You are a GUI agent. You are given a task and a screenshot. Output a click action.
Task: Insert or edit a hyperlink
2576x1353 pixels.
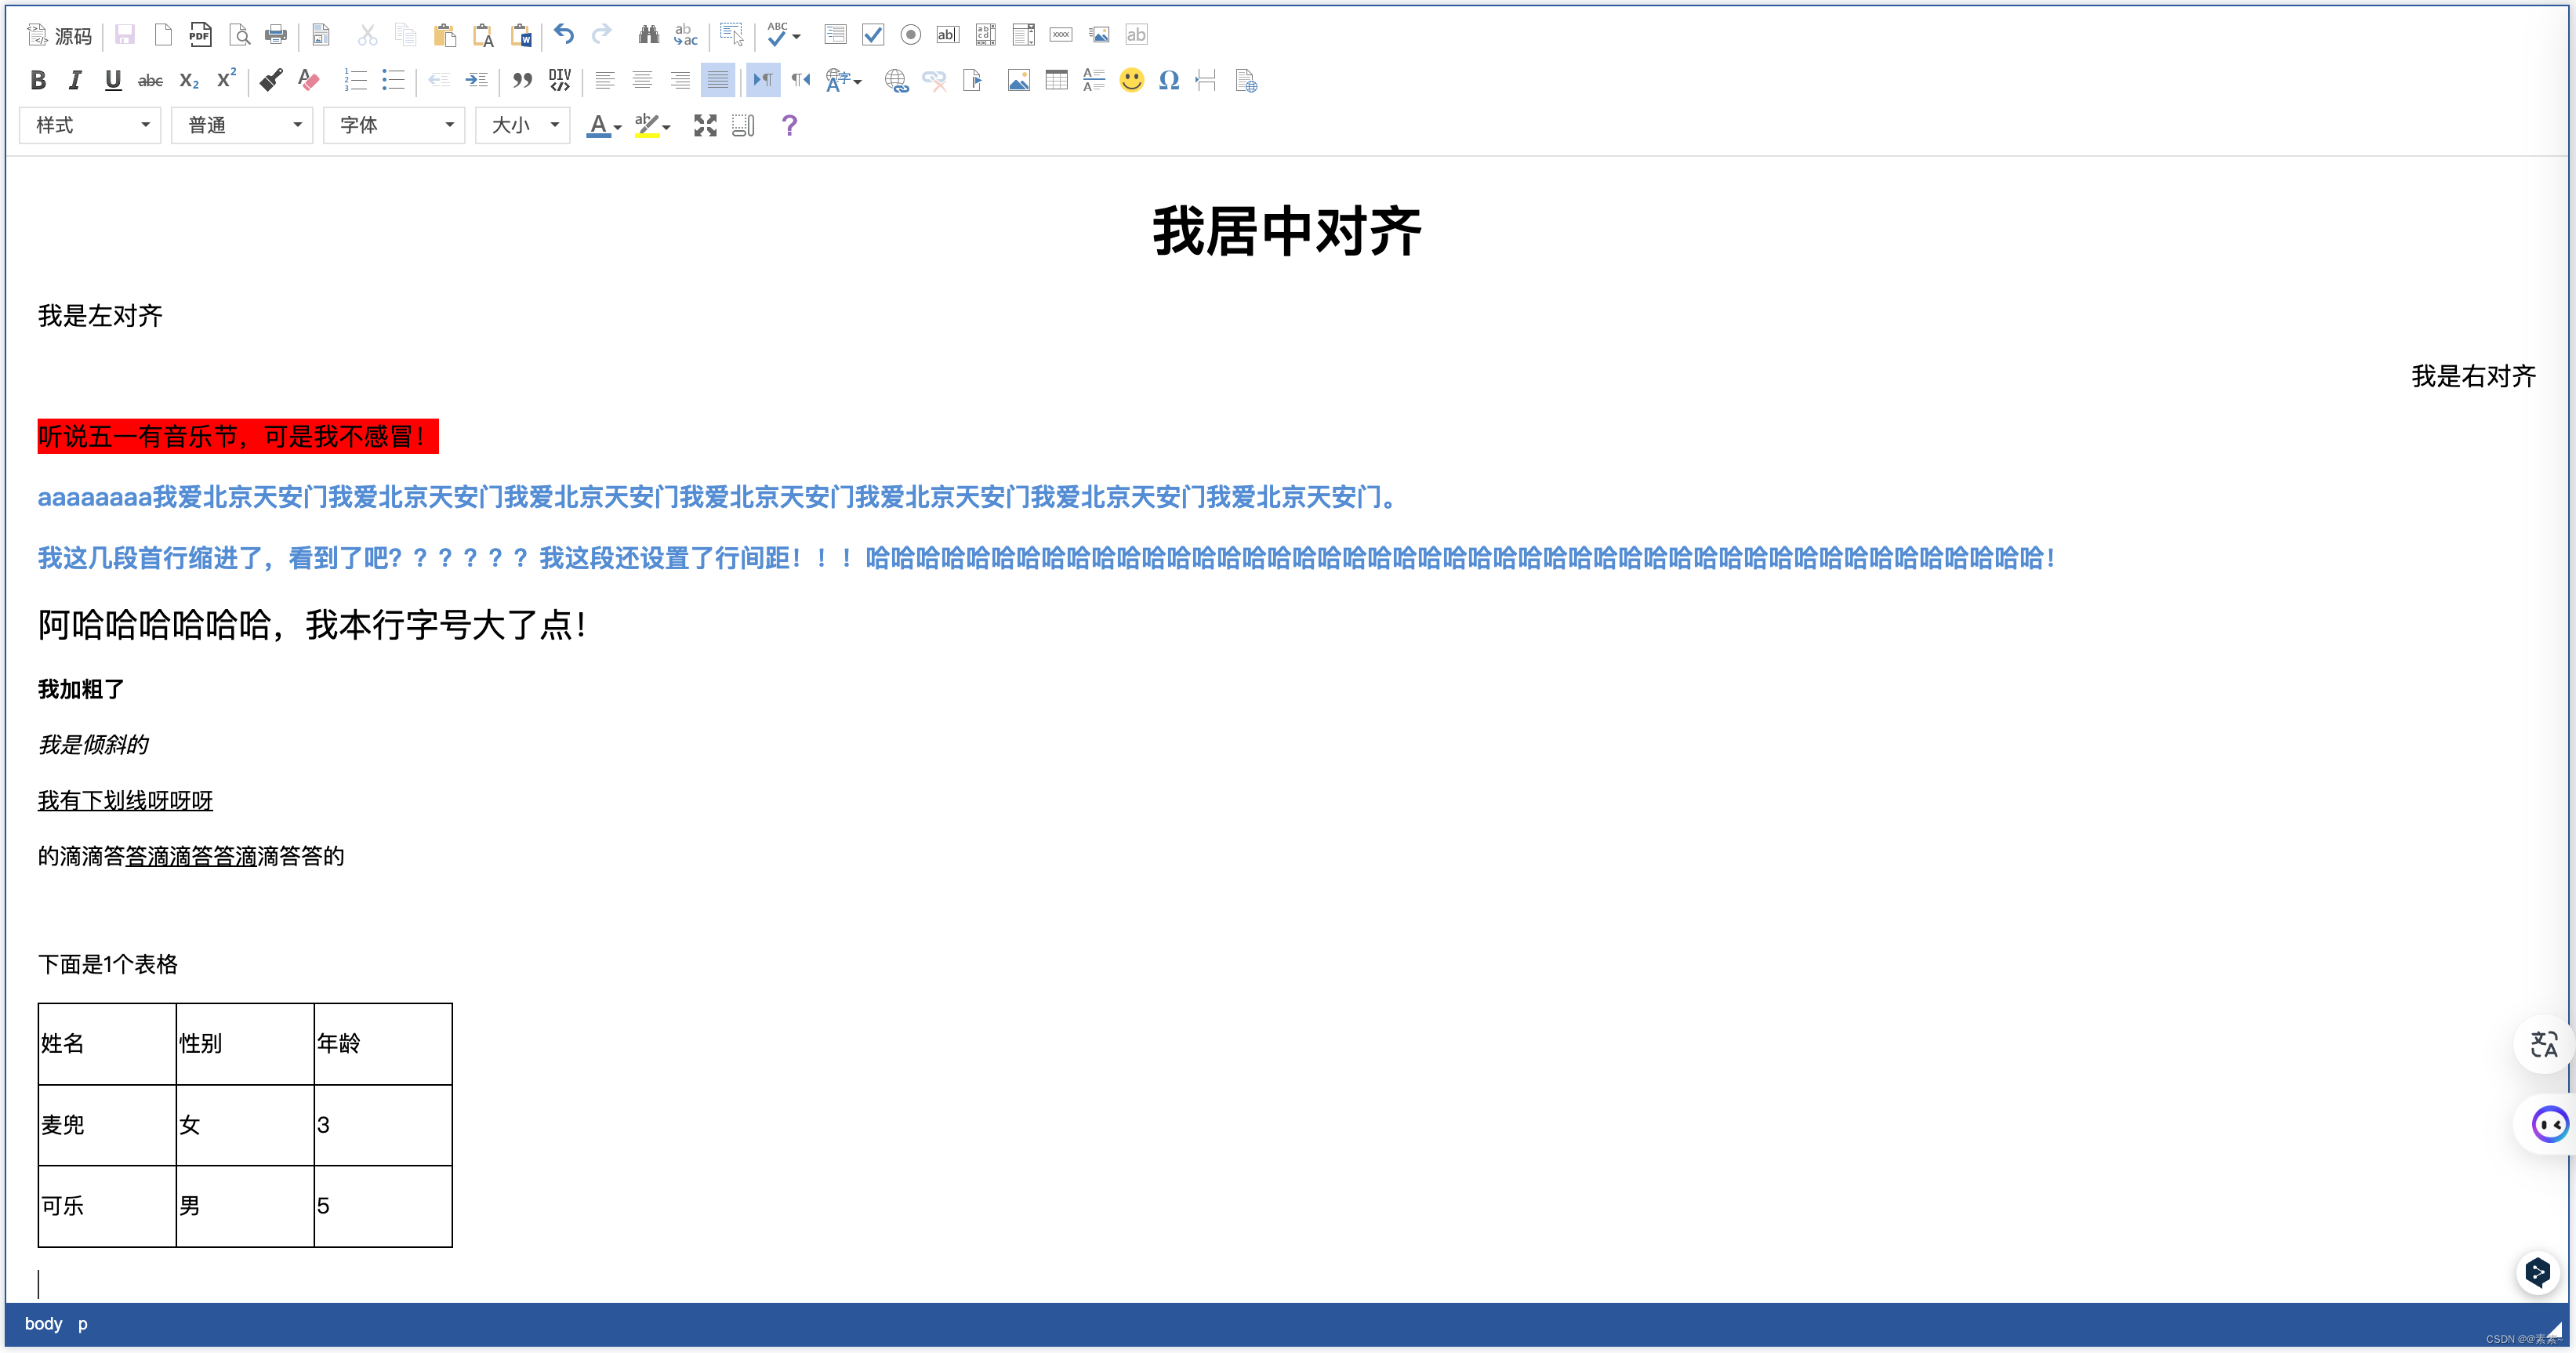pyautogui.click(x=896, y=80)
